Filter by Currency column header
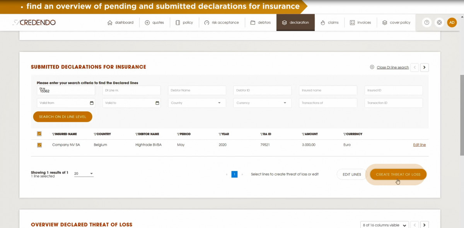The height and width of the screenshot is (228, 464). [x=353, y=134]
